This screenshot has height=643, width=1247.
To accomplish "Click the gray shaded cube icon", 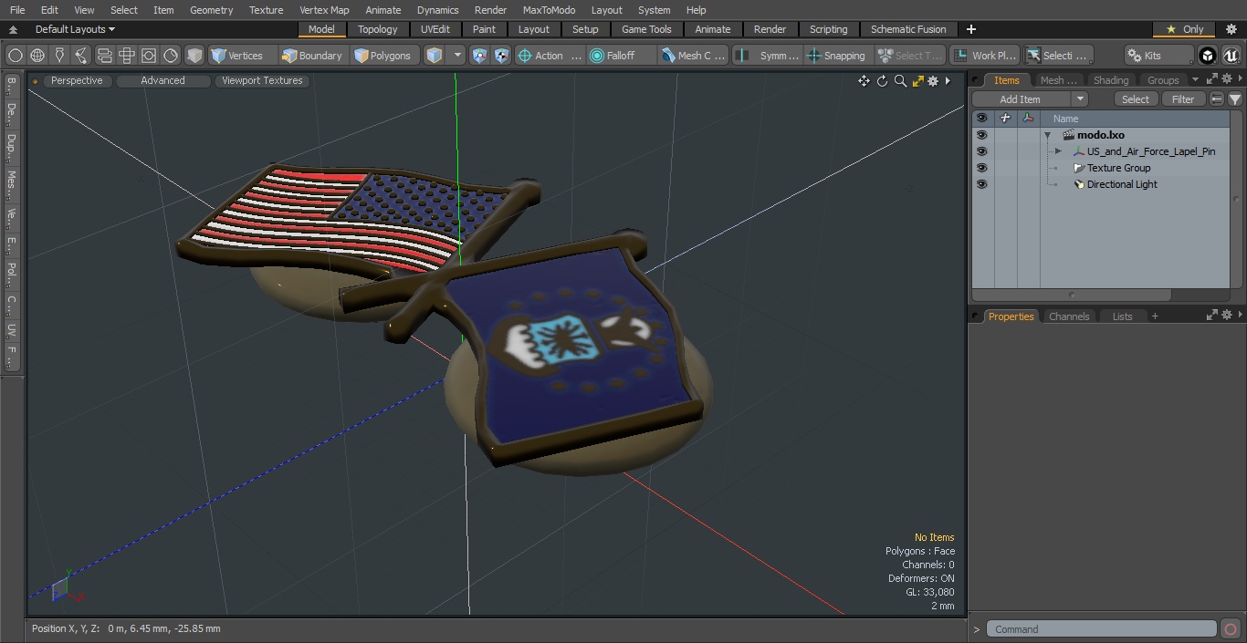I will pos(194,56).
